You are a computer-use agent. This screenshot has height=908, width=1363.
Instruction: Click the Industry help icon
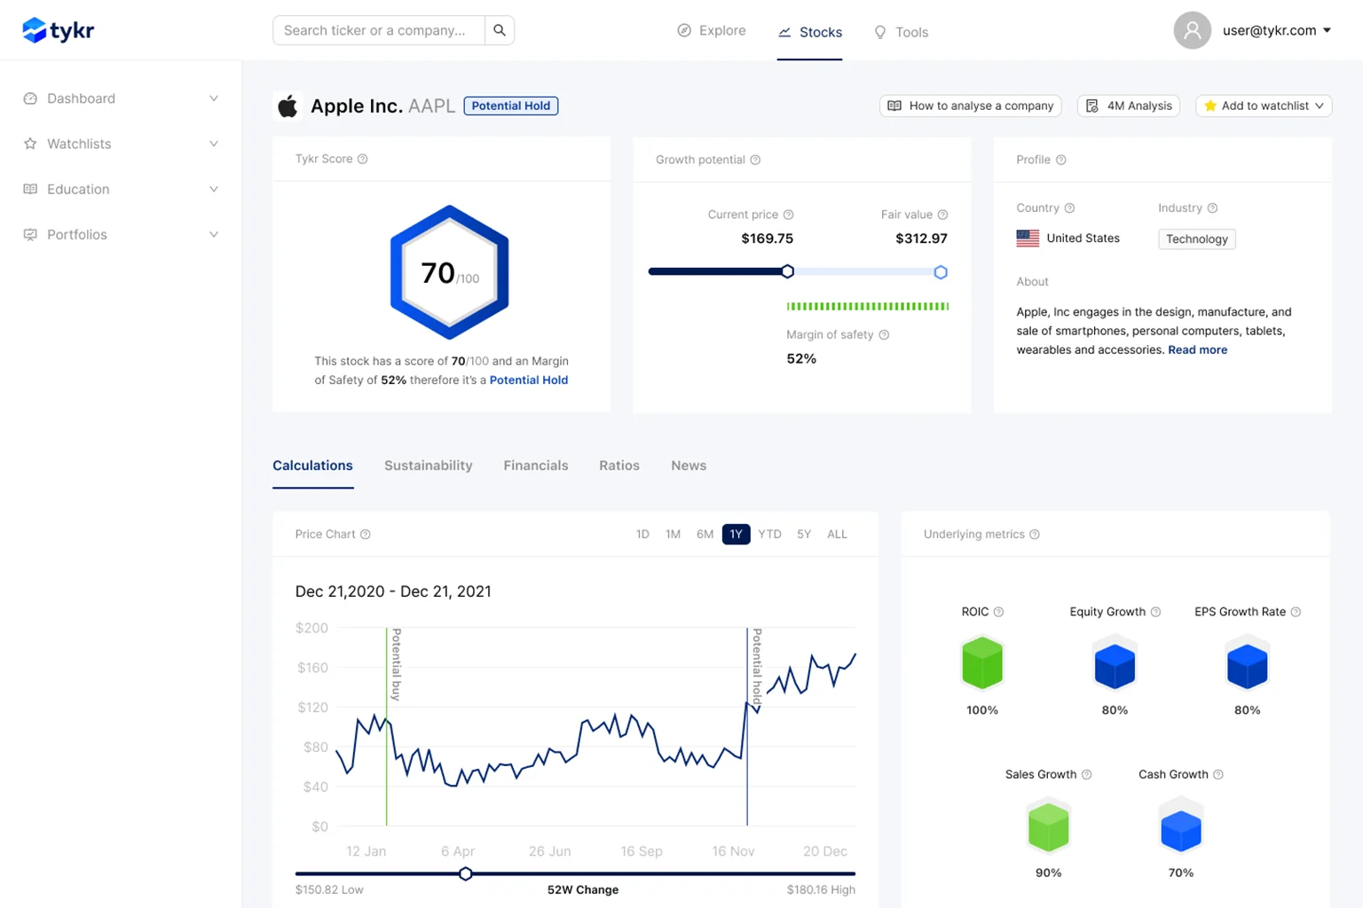pyautogui.click(x=1212, y=207)
